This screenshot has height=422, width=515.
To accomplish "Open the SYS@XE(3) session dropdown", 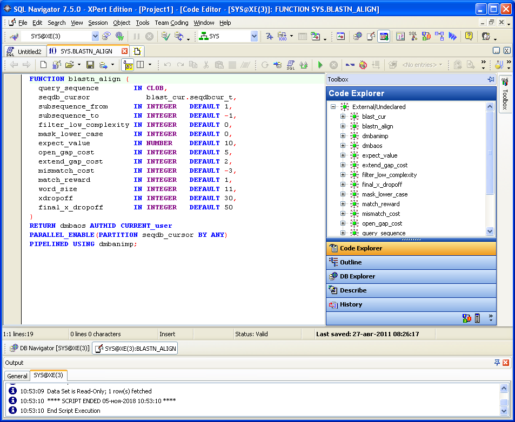I will point(95,36).
